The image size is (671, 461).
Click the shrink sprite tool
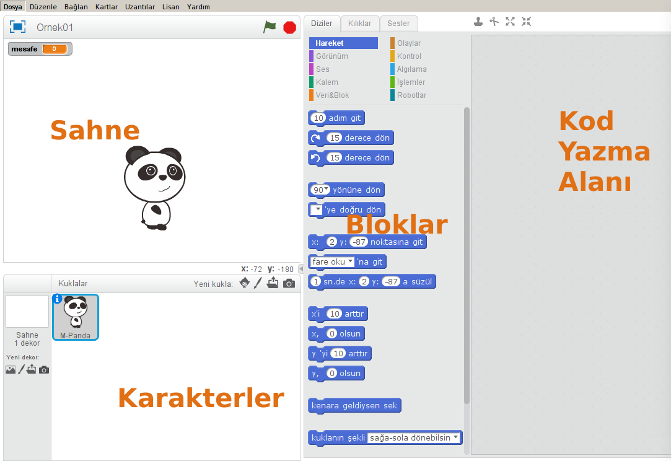point(526,22)
